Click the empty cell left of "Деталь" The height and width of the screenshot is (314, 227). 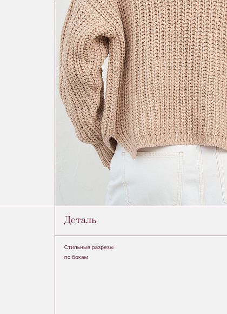click(27, 221)
